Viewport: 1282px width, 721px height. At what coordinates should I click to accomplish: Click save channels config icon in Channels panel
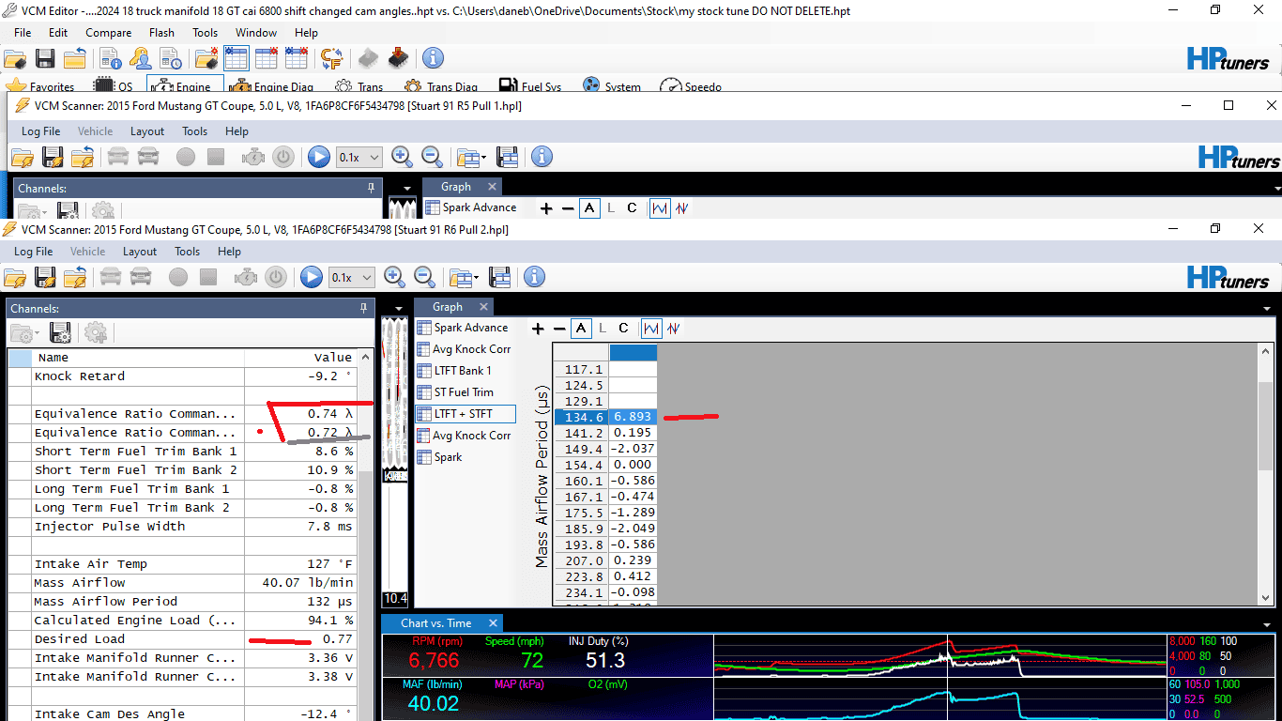61,332
